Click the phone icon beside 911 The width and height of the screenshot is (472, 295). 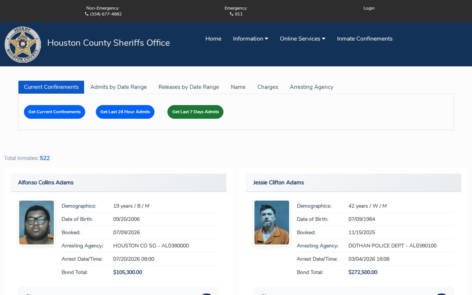232,14
